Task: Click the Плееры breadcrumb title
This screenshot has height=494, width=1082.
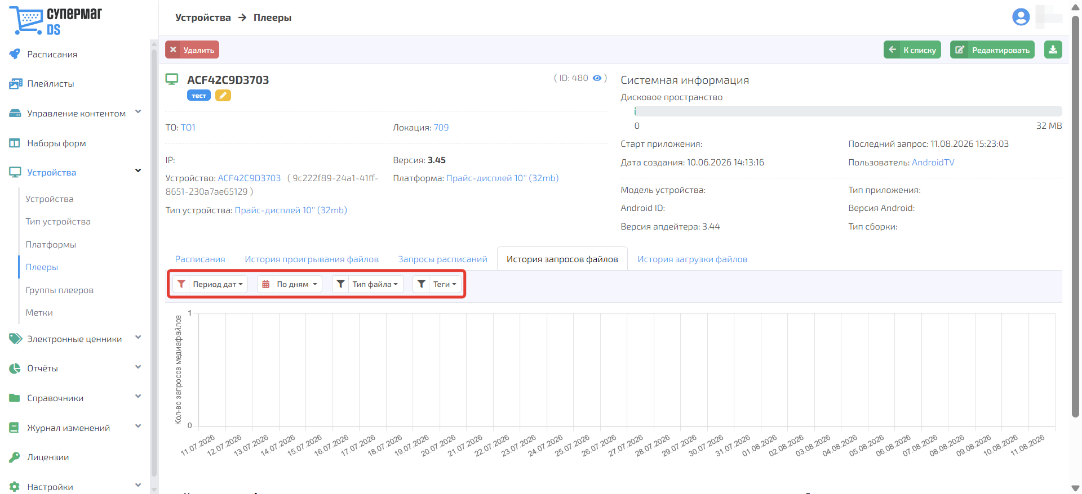Action: (x=272, y=17)
